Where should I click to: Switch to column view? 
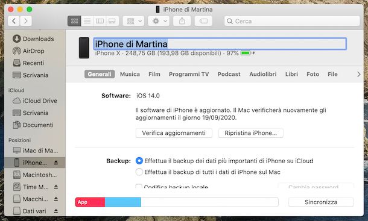click(100, 21)
